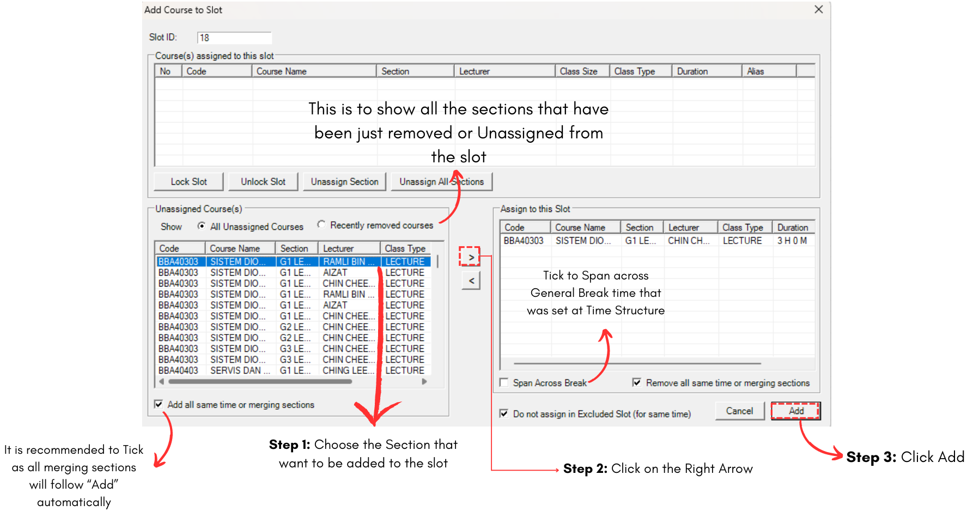Select the SERVIS DAN course row
The width and height of the screenshot is (967, 511).
(240, 370)
